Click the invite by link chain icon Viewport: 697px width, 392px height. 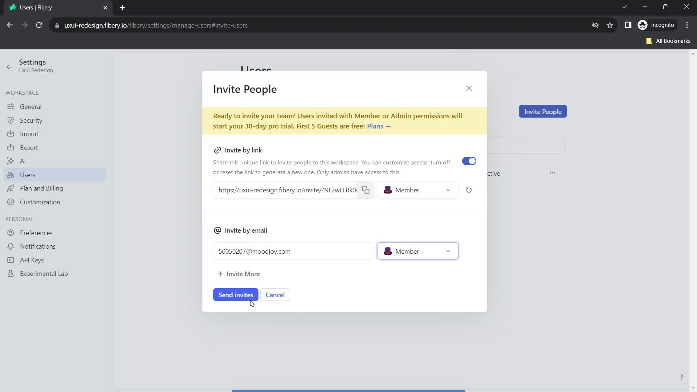tap(217, 150)
